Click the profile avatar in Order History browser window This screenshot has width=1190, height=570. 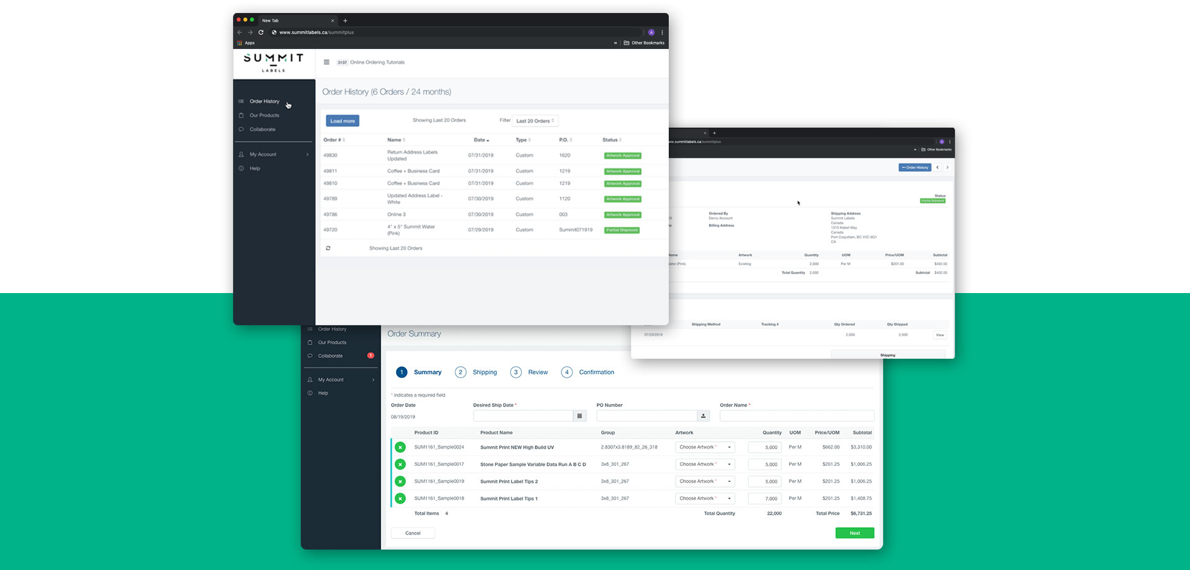coord(651,32)
